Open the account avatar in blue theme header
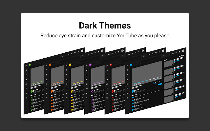 183,51
